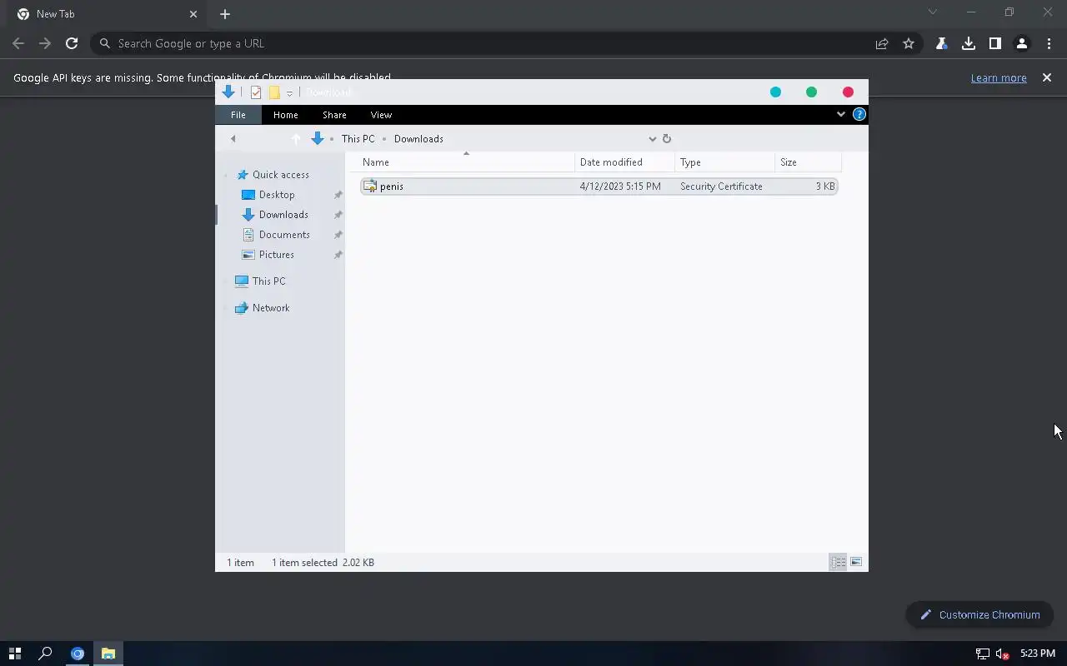Sort files by Type column
The image size is (1067, 666).
[x=724, y=162]
